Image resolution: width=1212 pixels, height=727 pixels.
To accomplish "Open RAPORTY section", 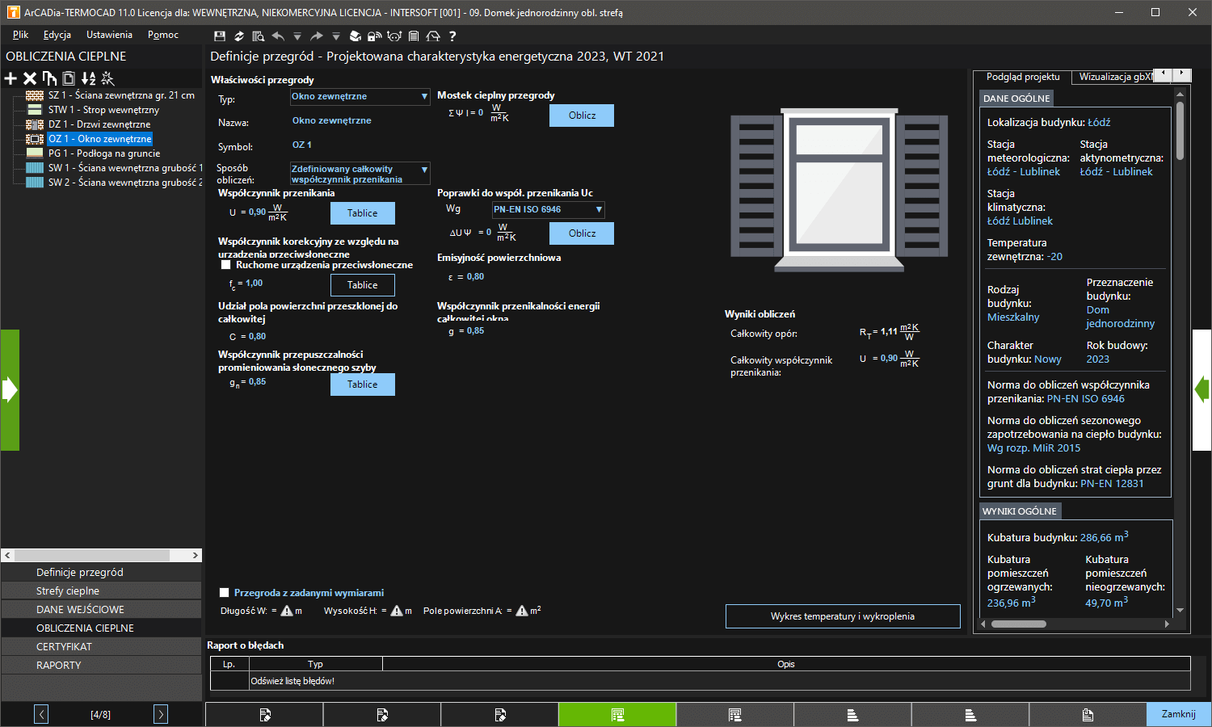I will 101,665.
